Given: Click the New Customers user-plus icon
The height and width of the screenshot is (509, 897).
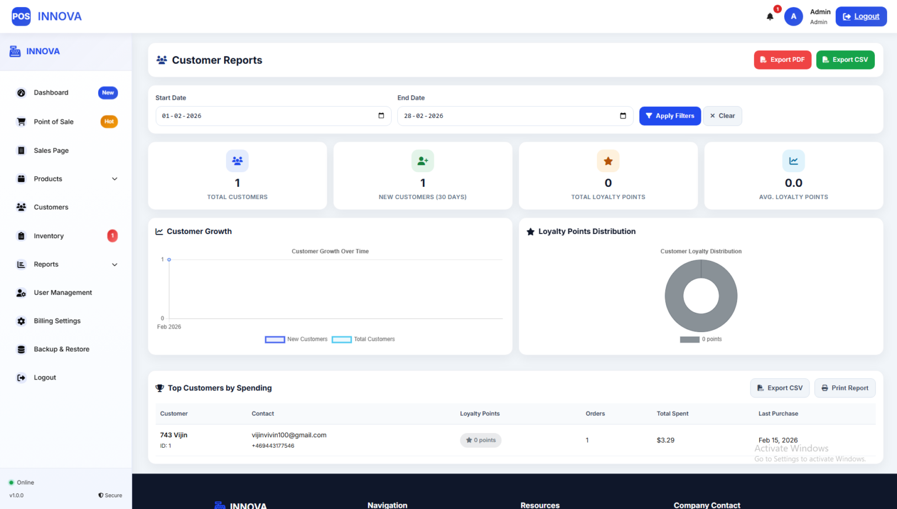Looking at the screenshot, I should [x=423, y=161].
